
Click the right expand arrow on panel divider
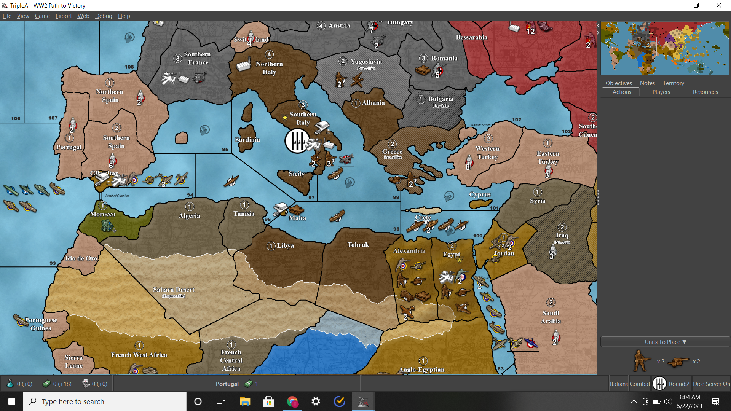[x=598, y=33]
